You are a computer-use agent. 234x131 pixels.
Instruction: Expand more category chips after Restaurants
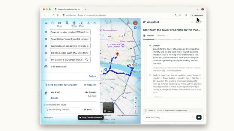pyautogui.click(x=94, y=110)
